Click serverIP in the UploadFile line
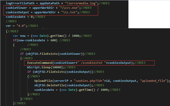Screen dimensions: 170x106 tap(61, 81)
